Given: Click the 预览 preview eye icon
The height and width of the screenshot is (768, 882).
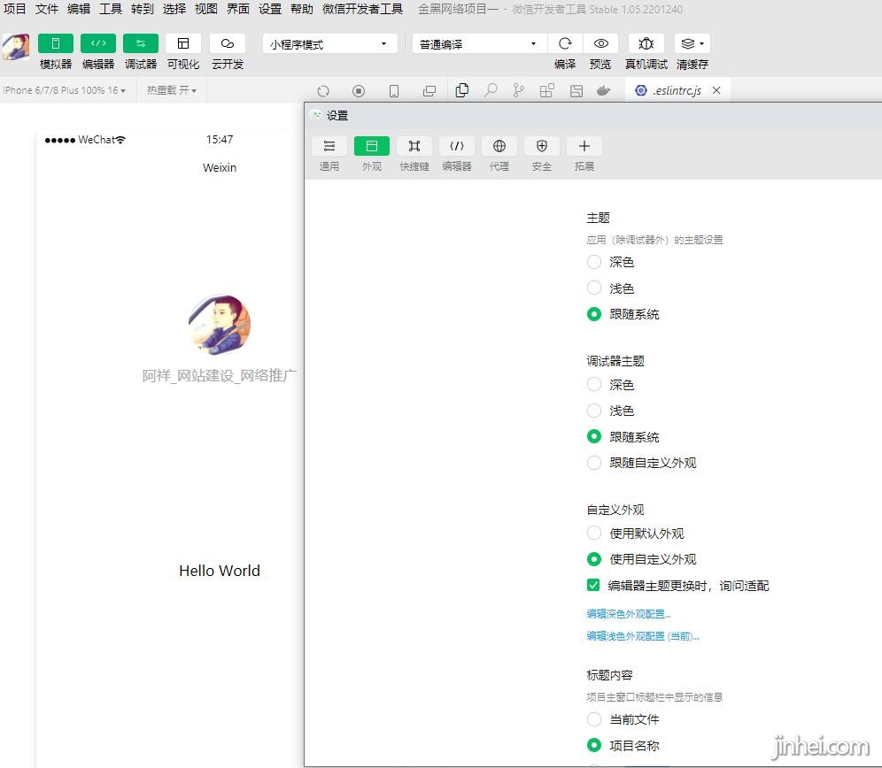Looking at the screenshot, I should [600, 43].
